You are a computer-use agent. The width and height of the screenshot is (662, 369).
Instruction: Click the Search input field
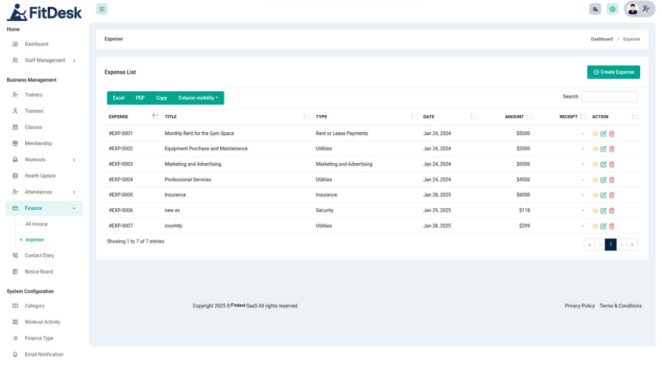tap(609, 97)
